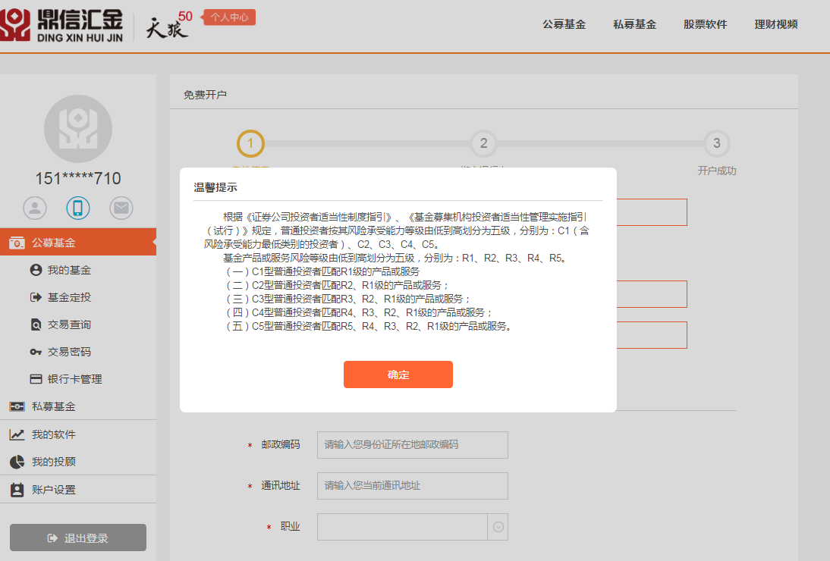Click the mobile phone verification icon
Image resolution: width=830 pixels, height=561 pixels.
78,207
